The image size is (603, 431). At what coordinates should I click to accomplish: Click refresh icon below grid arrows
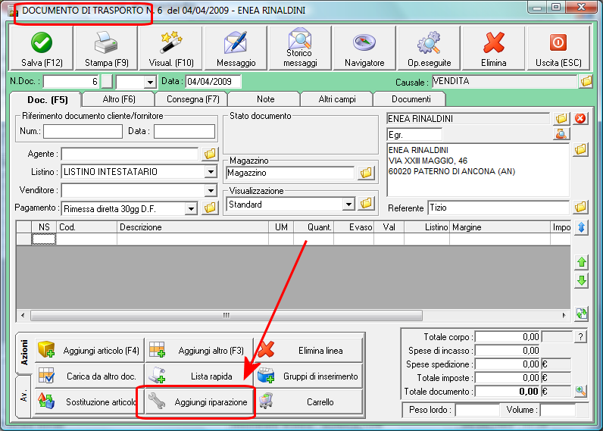pyautogui.click(x=582, y=314)
